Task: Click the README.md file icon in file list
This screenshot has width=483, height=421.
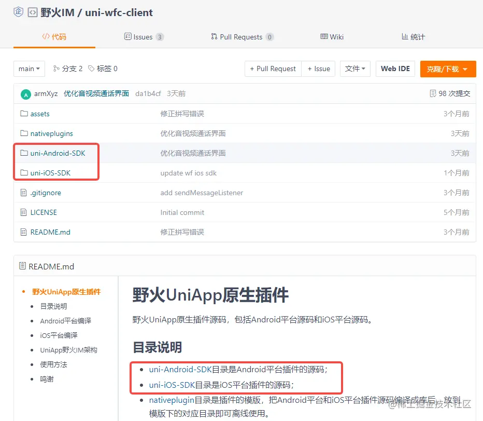Action: (x=23, y=232)
